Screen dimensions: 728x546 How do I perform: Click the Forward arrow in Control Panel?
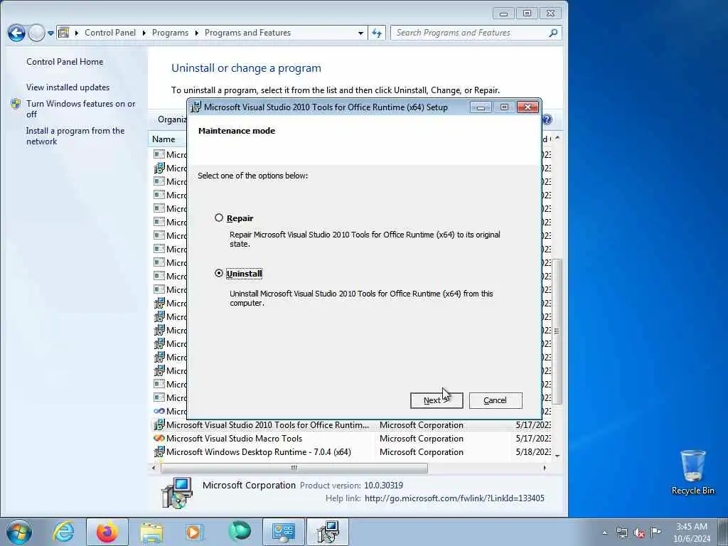(36, 33)
